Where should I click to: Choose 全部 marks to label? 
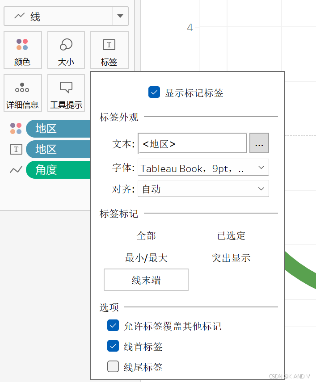(146, 235)
